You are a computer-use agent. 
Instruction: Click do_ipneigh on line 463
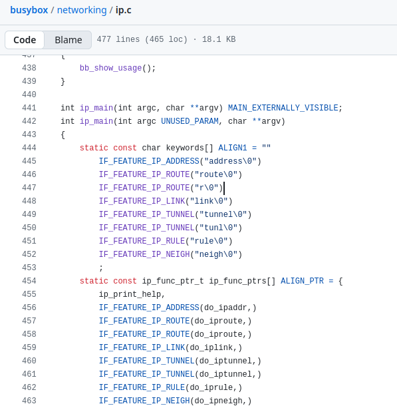(218, 401)
